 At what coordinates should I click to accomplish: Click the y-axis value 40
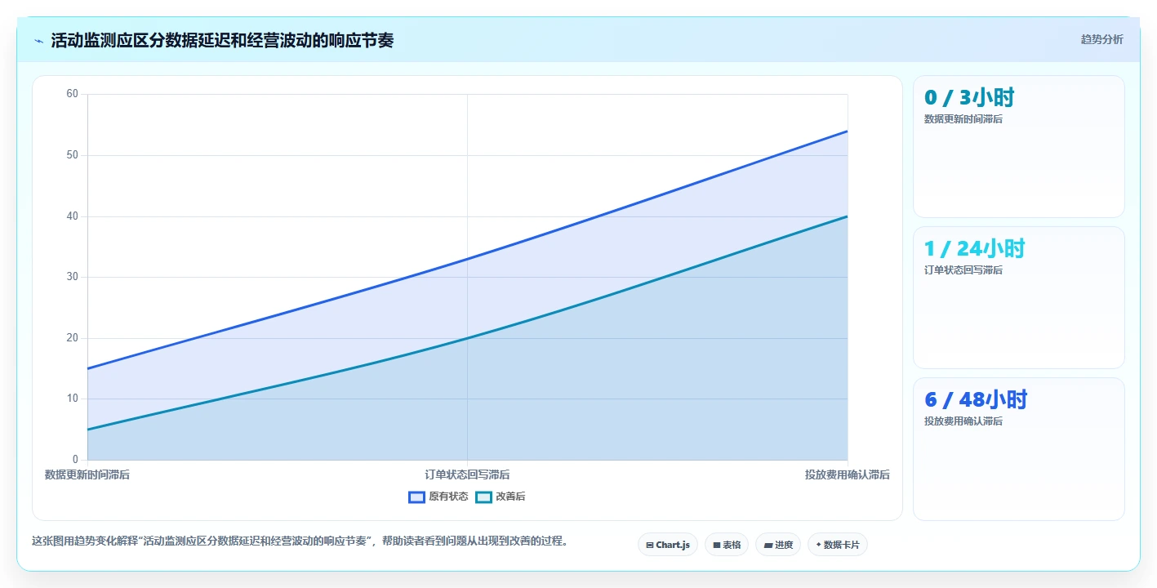click(72, 216)
